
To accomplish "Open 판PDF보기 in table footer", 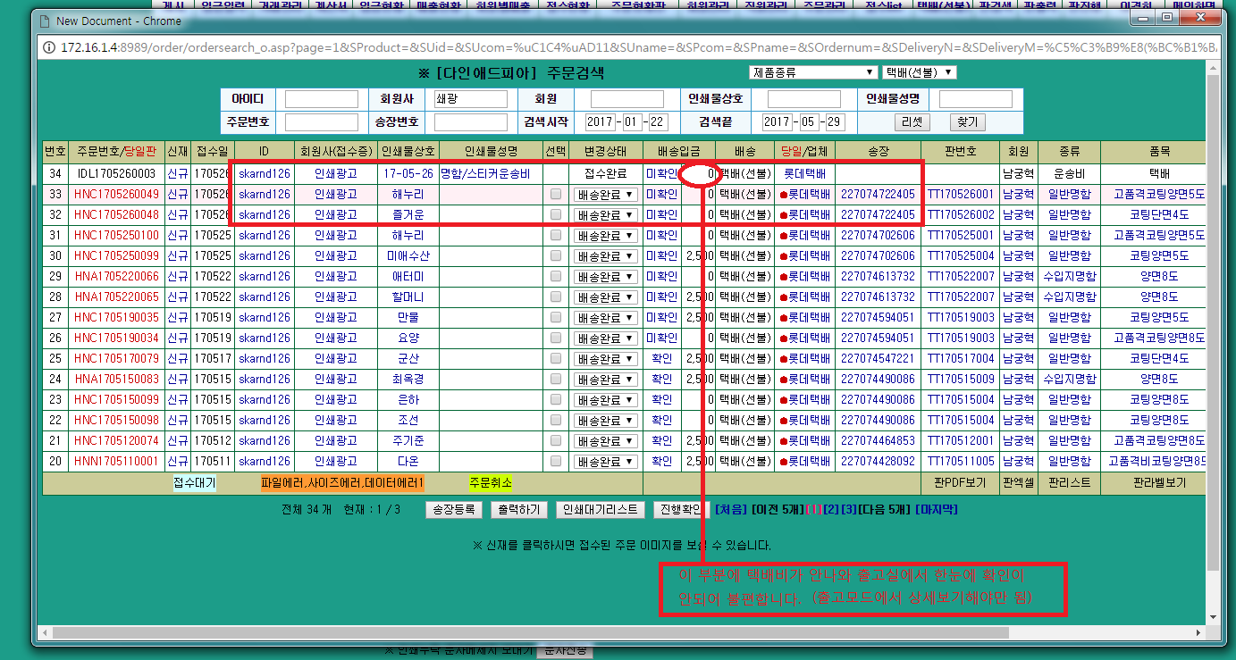I will (959, 483).
